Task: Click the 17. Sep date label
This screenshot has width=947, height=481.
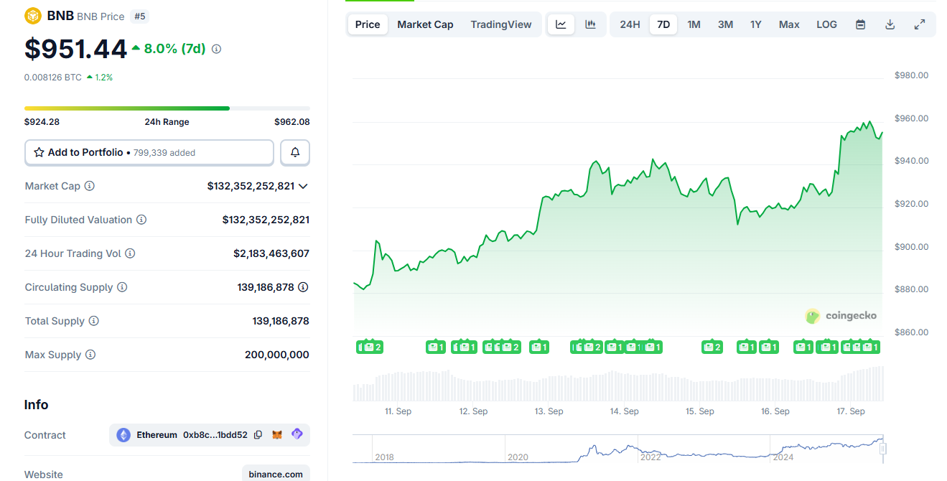Action: pos(851,411)
